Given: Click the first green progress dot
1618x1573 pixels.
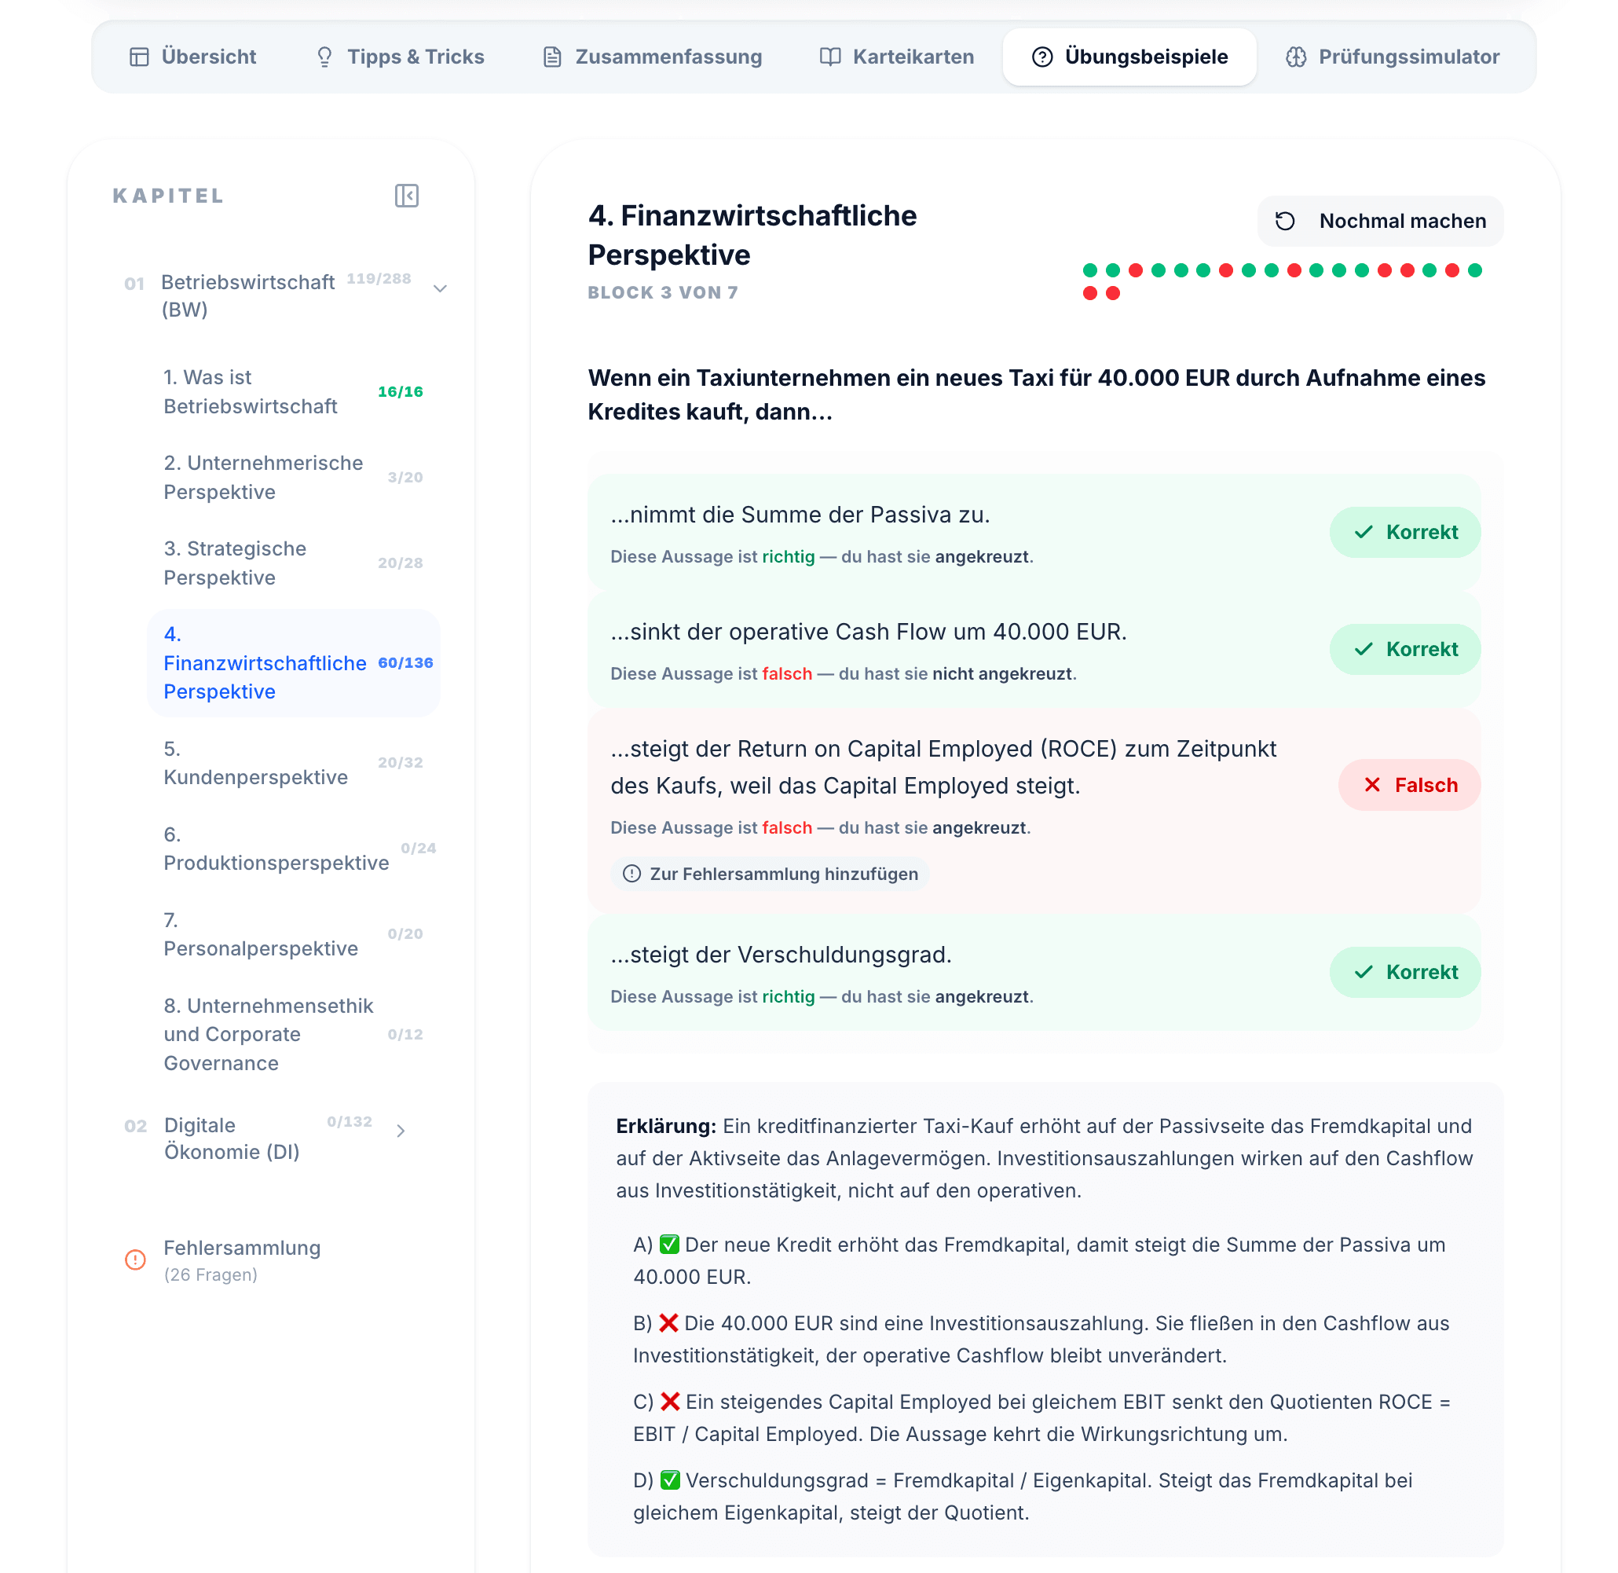Looking at the screenshot, I should click(x=1090, y=270).
